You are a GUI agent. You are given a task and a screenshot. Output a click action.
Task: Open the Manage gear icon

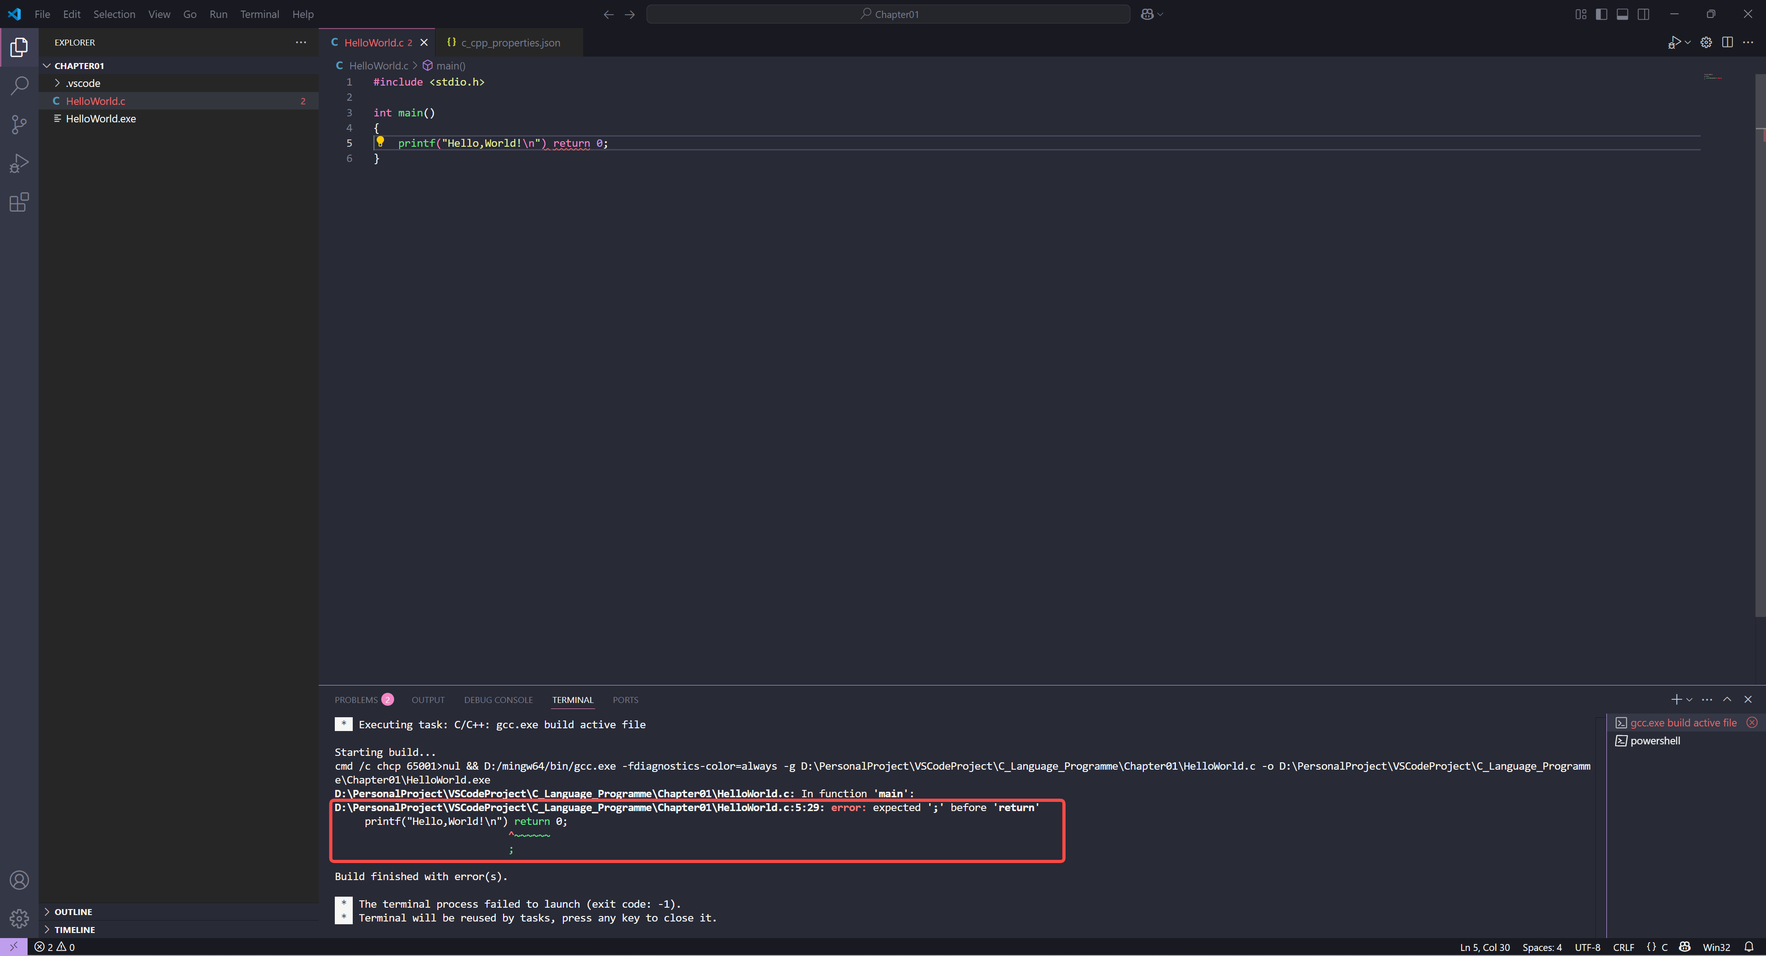19,918
